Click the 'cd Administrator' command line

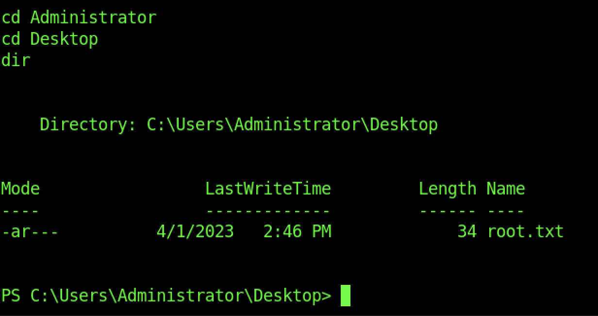[x=79, y=18]
